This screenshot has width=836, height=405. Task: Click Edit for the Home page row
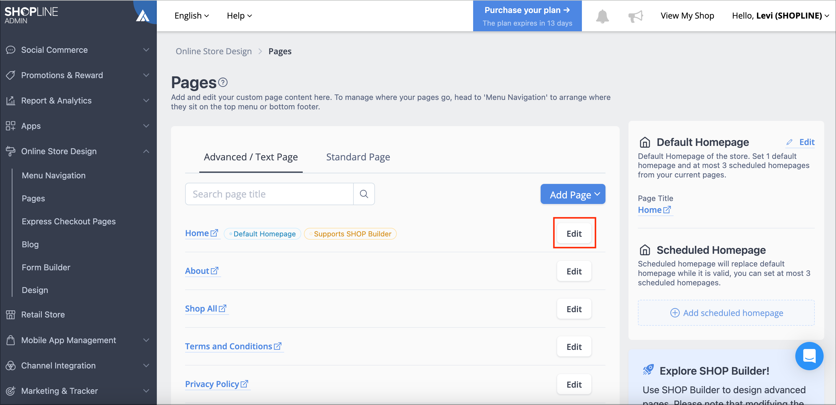pos(574,234)
